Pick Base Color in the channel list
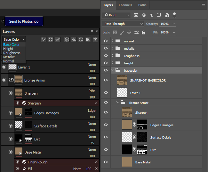The height and width of the screenshot is (172, 208). [x=11, y=45]
